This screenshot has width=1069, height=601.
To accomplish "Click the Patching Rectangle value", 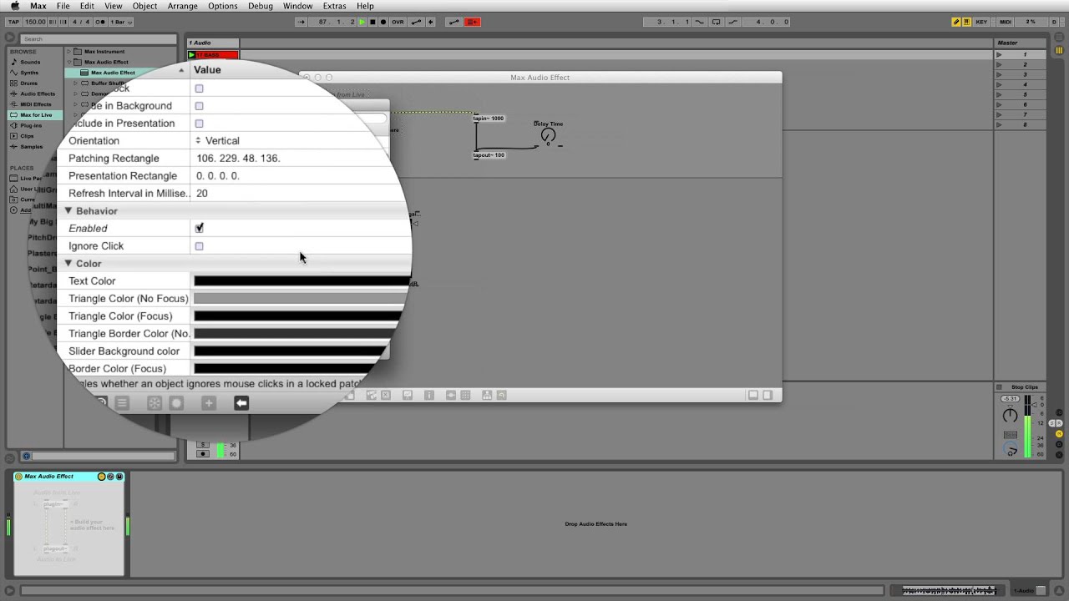I will pyautogui.click(x=239, y=159).
